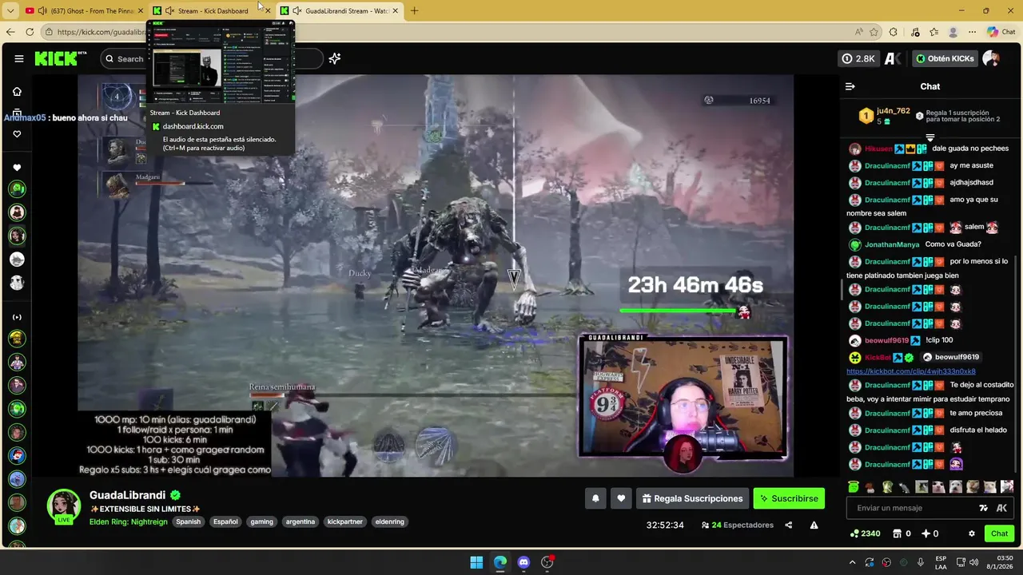Click the AK logo in Kick header
This screenshot has width=1023, height=575.
coord(893,58)
